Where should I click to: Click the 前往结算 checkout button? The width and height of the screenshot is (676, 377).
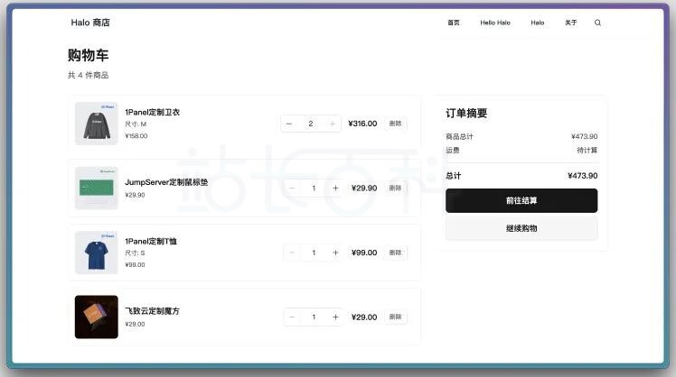coord(521,200)
